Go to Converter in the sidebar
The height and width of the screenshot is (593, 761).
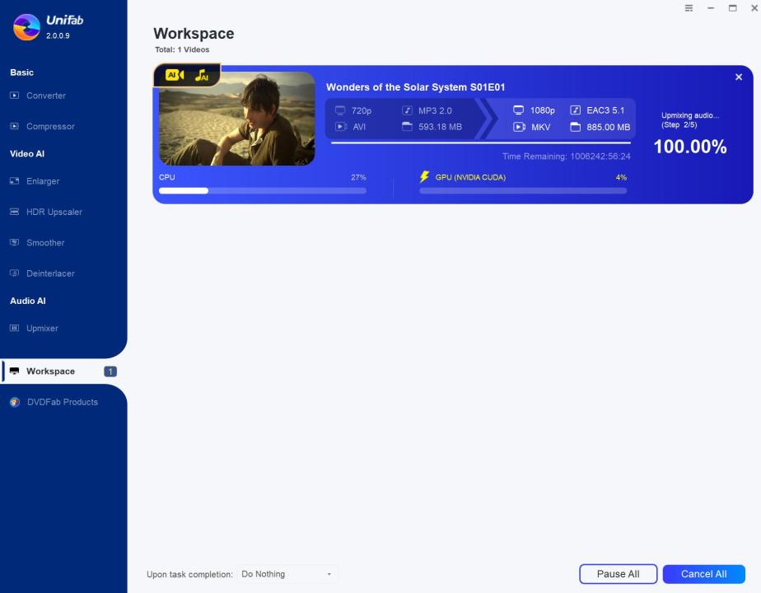(45, 96)
